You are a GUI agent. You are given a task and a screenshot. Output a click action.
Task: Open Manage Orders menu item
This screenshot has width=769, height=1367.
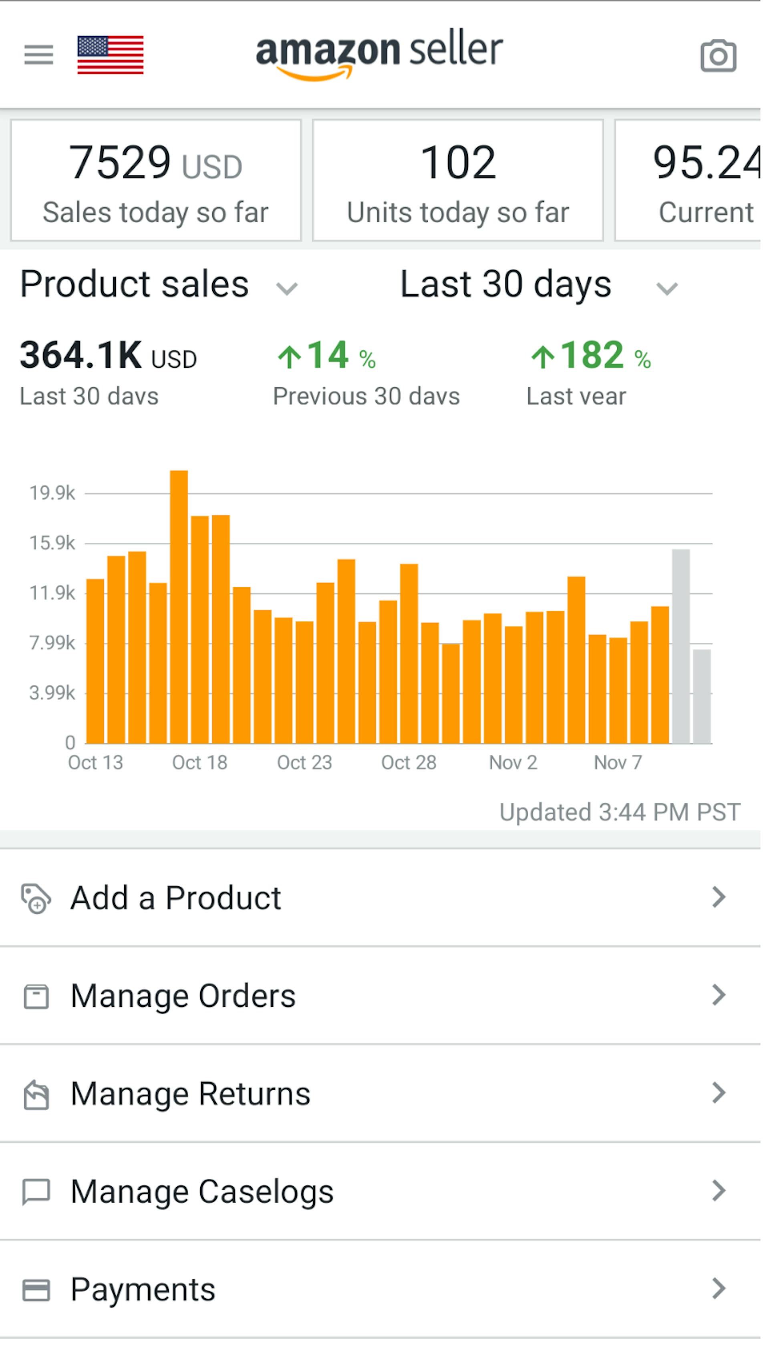[183, 996]
